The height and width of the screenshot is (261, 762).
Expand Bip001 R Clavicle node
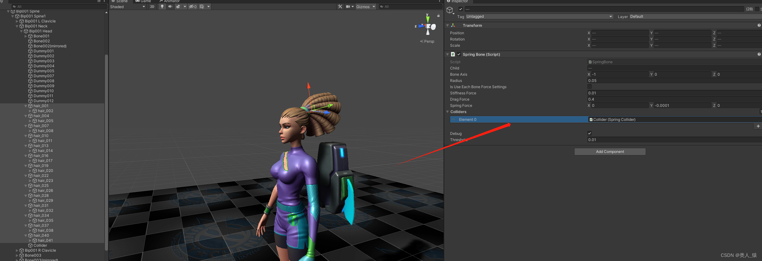(17, 250)
